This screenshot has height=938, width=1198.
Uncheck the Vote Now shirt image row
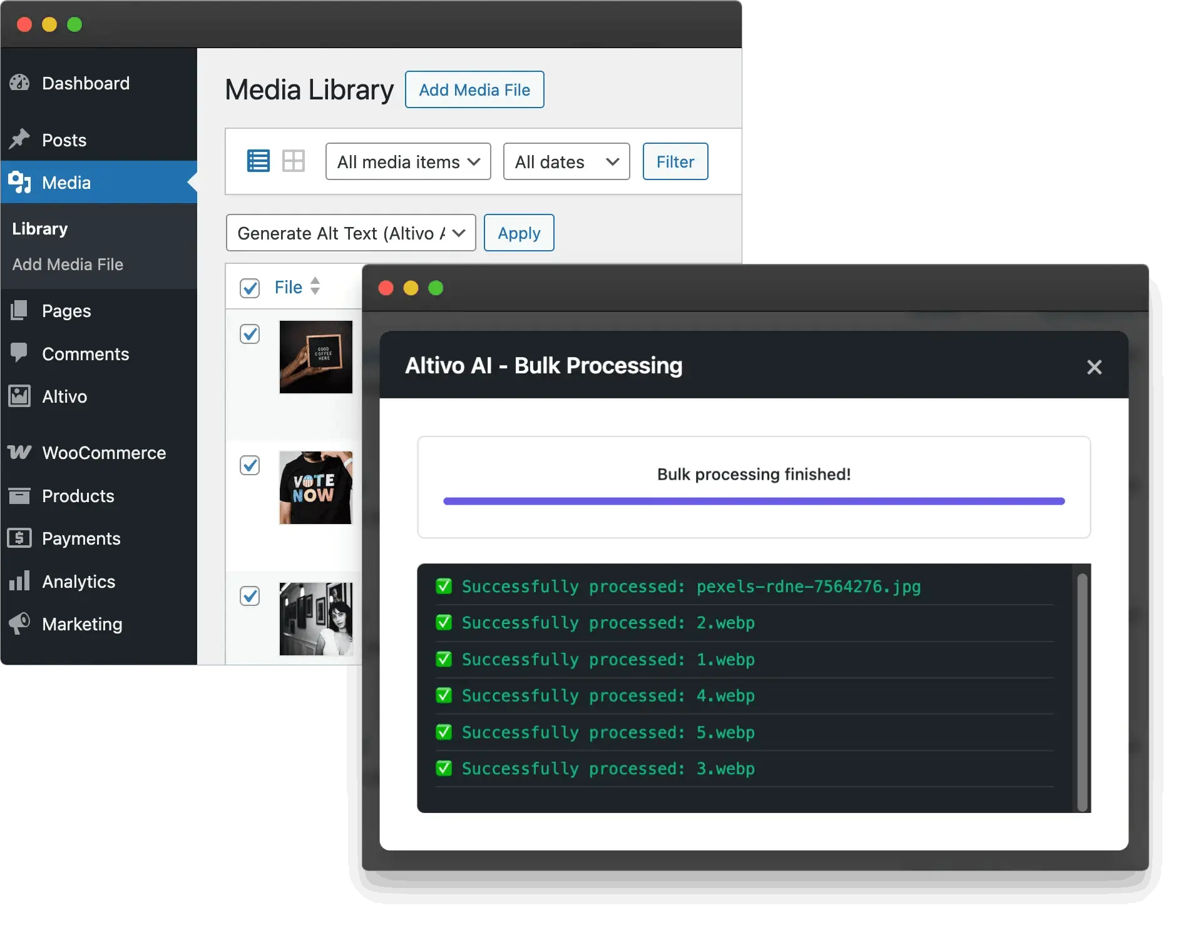[x=250, y=465]
